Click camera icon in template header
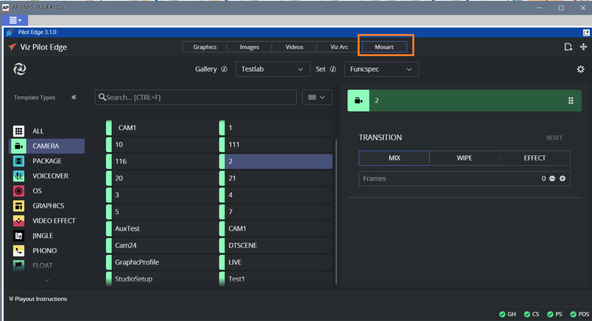The height and width of the screenshot is (321, 592). [x=358, y=101]
